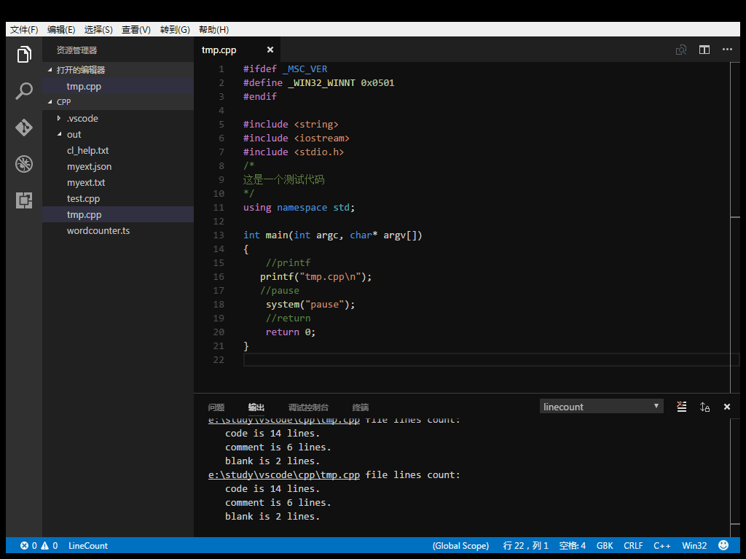Open wordcounter.ts in explorer
This screenshot has width=746, height=559.
tap(118, 230)
